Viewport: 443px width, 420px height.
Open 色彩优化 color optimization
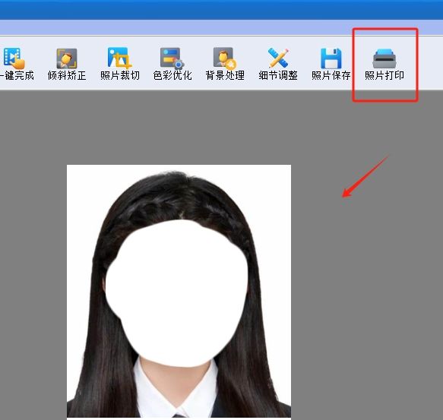coord(172,64)
